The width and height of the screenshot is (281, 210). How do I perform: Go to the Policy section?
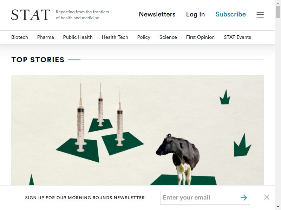pyautogui.click(x=144, y=37)
